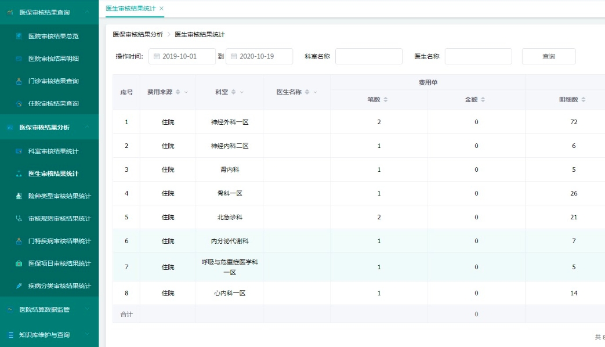Click the medical kit icon beside 医保项目审核结果统计

[x=19, y=263]
